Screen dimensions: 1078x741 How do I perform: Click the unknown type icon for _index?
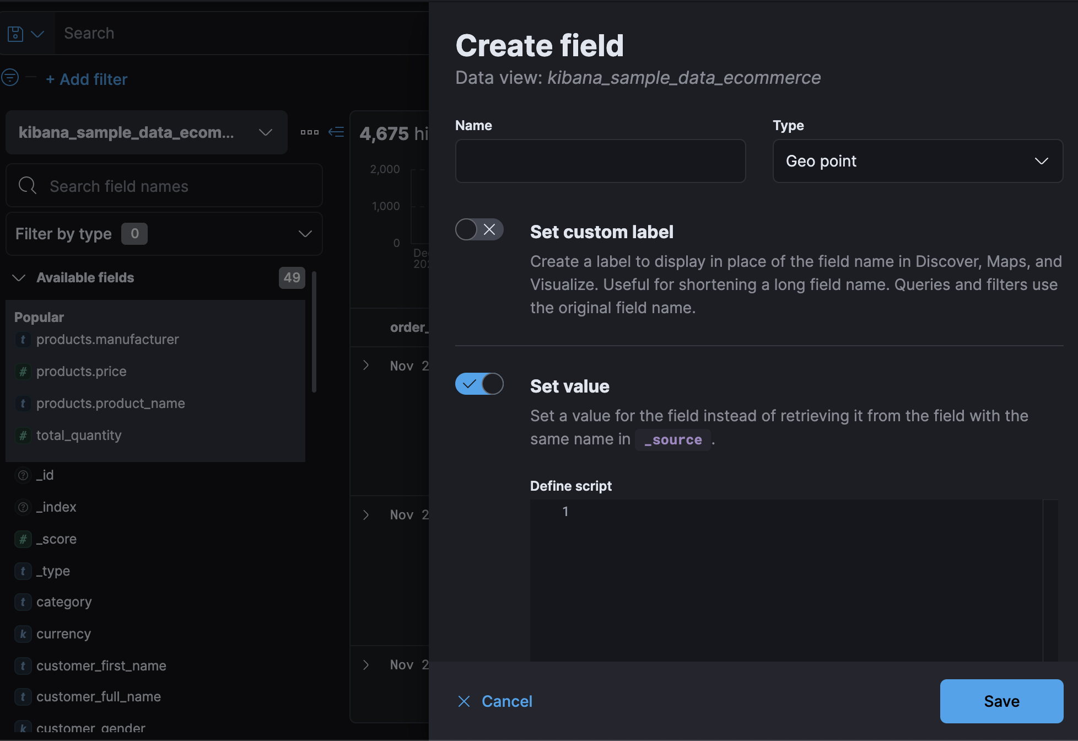click(23, 507)
